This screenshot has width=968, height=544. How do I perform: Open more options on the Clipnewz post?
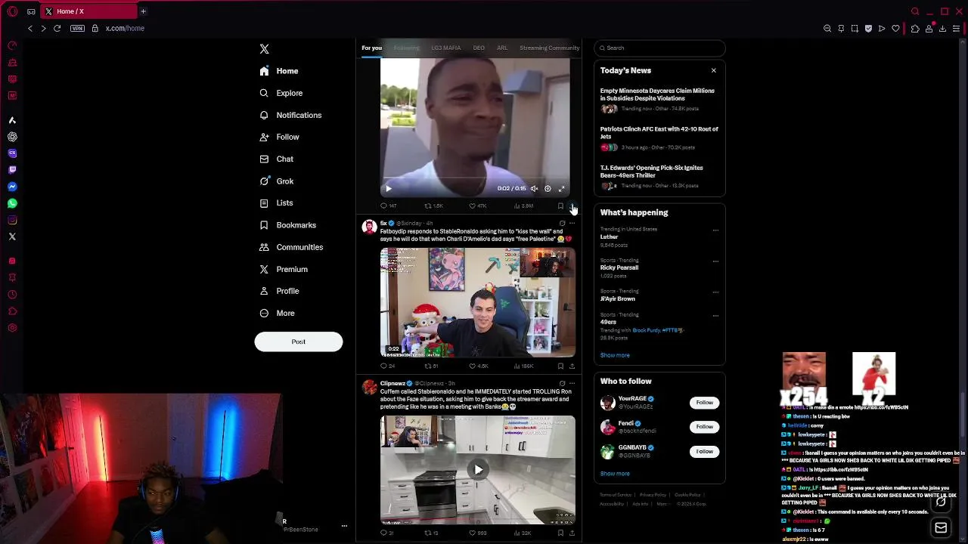point(572,383)
